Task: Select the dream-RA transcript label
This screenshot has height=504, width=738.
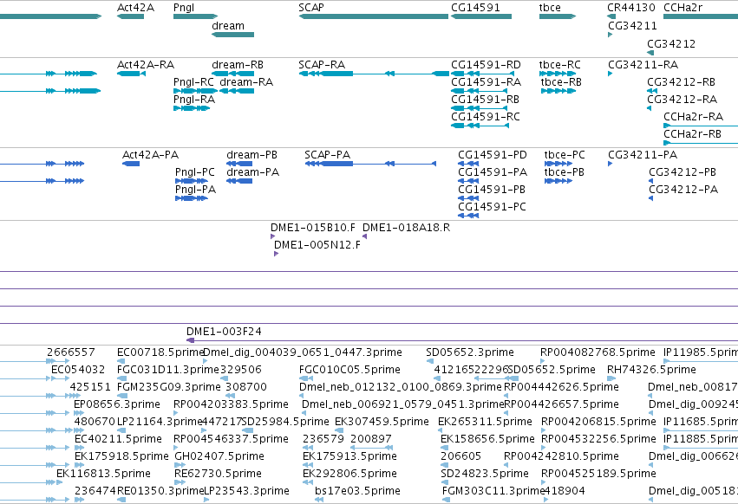Action: point(246,81)
